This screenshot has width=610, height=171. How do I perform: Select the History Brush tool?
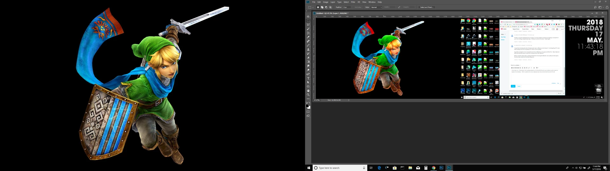(x=308, y=54)
